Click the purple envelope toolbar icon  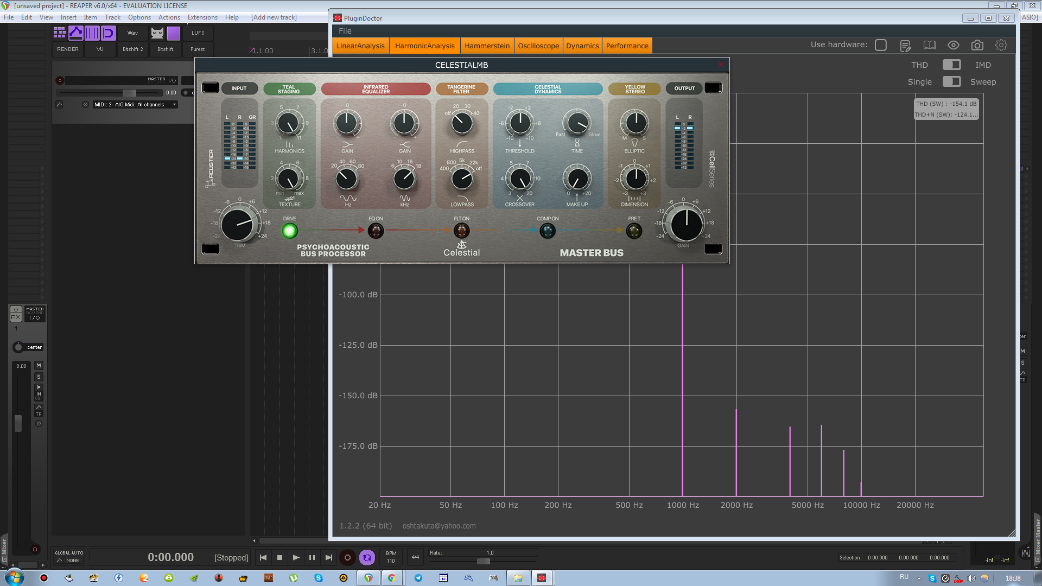(x=76, y=33)
